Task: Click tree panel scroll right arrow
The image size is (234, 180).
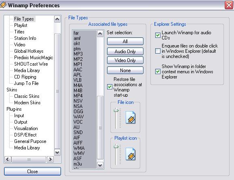Action: 50,159
